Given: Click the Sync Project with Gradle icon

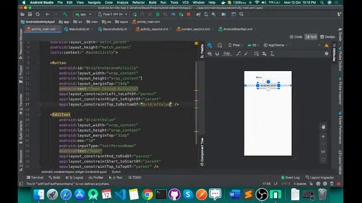Looking at the screenshot, I should (199, 14).
